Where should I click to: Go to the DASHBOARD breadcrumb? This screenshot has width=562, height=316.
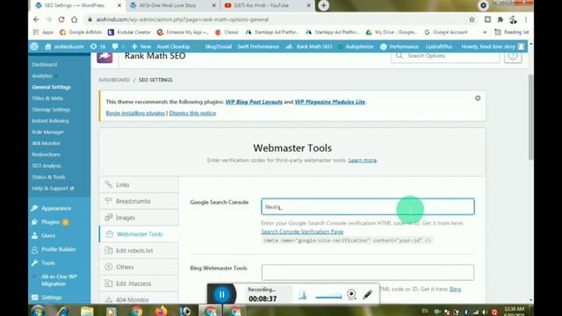114,80
